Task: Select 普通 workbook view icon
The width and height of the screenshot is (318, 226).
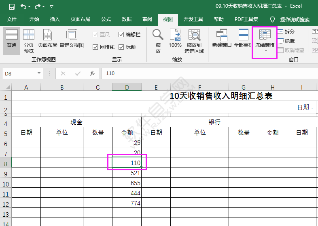Action: pyautogui.click(x=12, y=41)
